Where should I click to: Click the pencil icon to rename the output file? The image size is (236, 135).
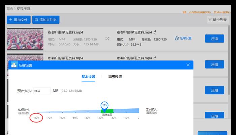point(155,32)
